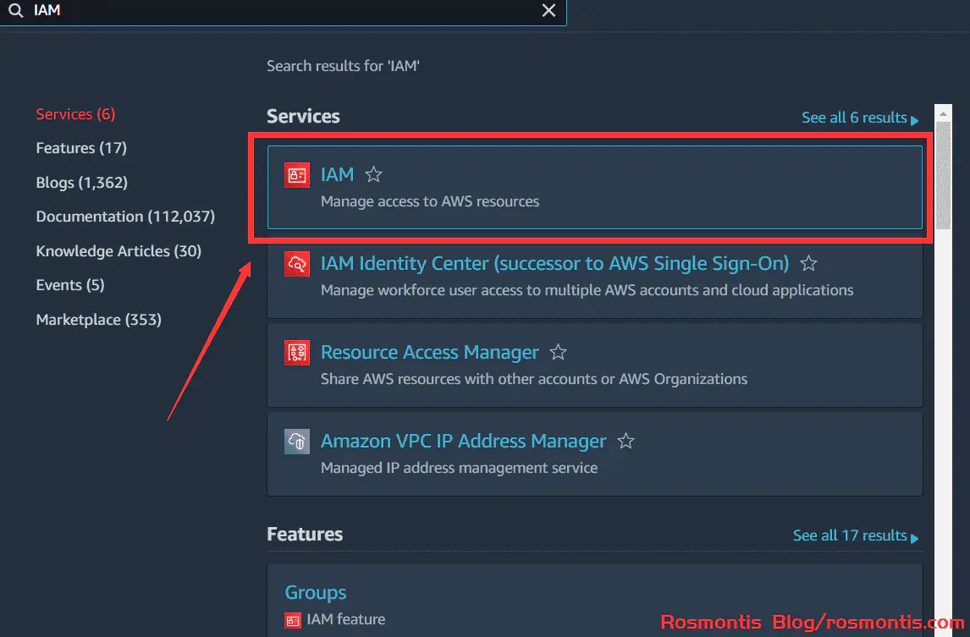The height and width of the screenshot is (637, 970).
Task: Click the search magnifier icon
Action: coord(15,10)
